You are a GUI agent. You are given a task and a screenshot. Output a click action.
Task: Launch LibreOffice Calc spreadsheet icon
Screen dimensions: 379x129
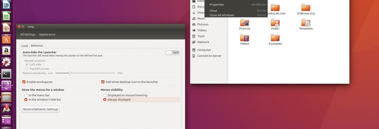click(x=6, y=16)
